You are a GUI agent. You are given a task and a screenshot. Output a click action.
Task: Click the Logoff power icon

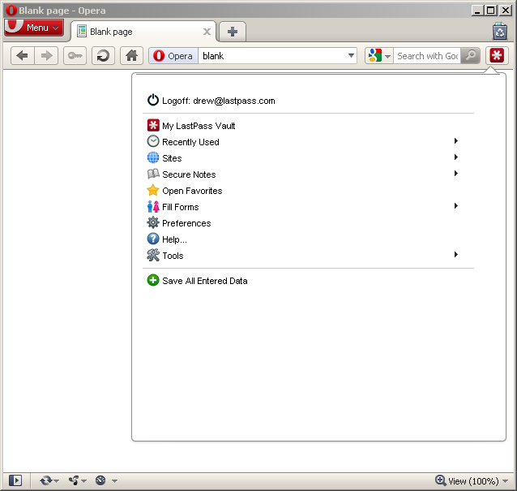(x=153, y=100)
